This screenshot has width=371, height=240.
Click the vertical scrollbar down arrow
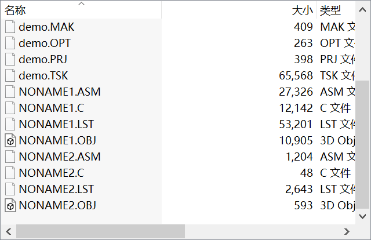(362, 216)
